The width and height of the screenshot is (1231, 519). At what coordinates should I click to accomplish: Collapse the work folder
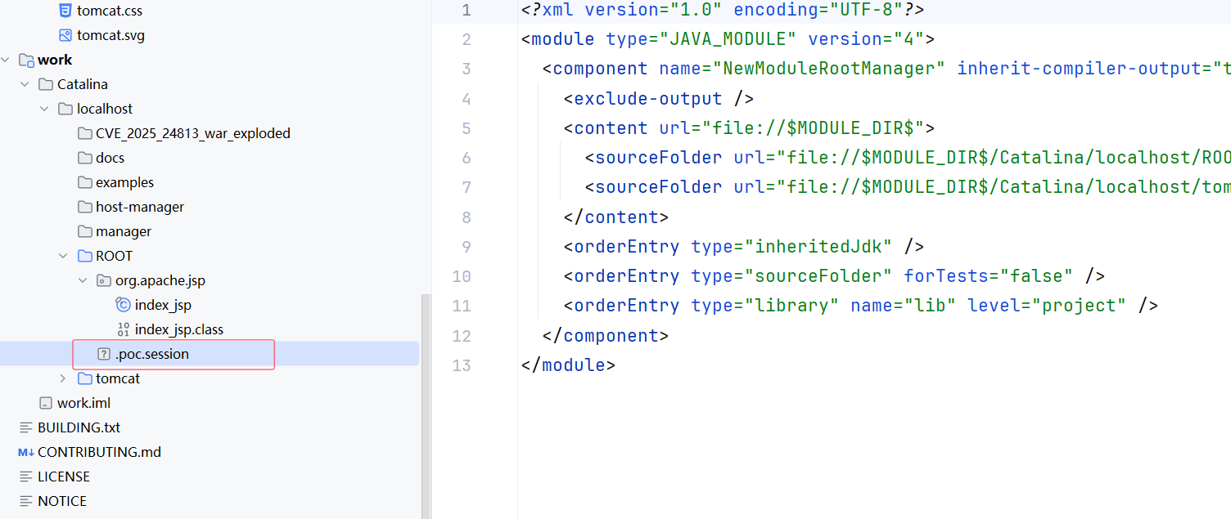coord(7,60)
